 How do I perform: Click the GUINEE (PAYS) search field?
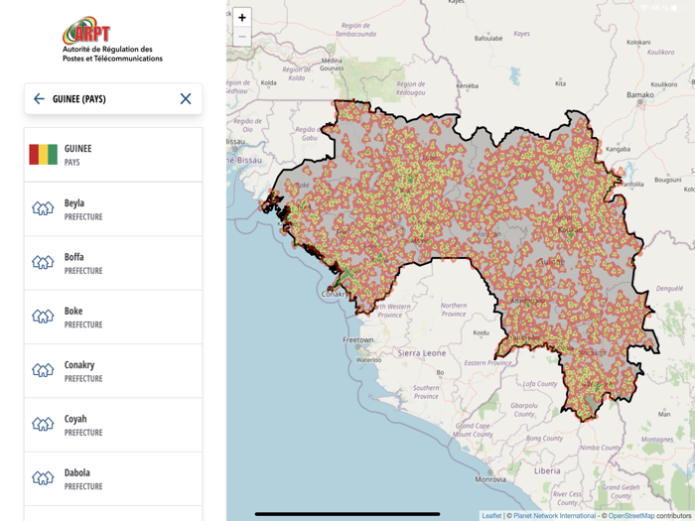click(111, 99)
